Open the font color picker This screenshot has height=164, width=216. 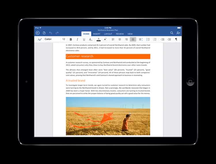pyautogui.click(x=98, y=39)
